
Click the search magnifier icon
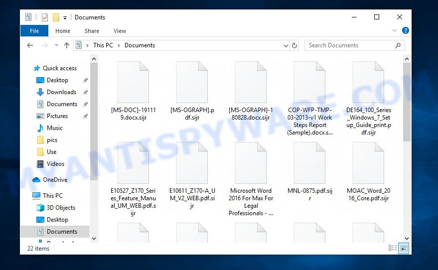click(x=398, y=45)
